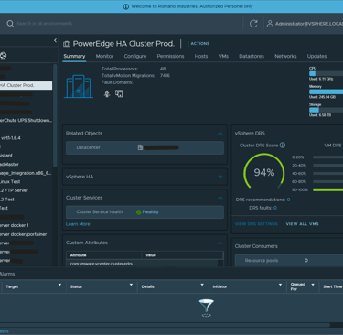Click the inventory tree icon in the sidebar
343x335 pixels.
click(4, 56)
